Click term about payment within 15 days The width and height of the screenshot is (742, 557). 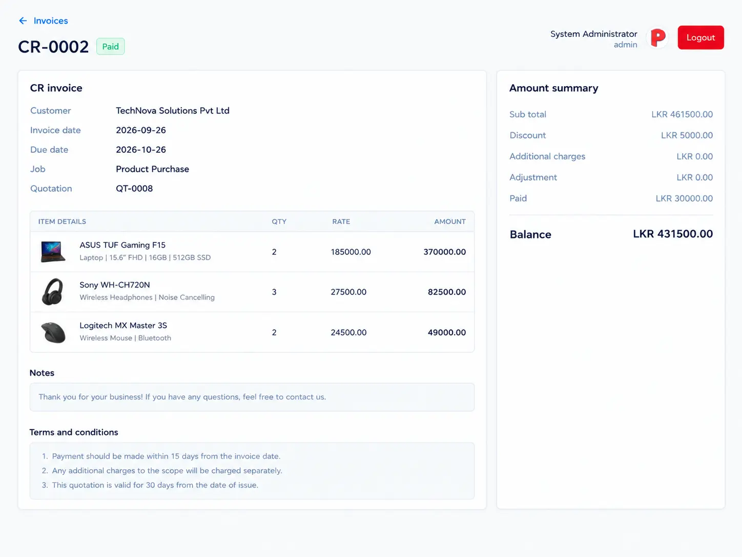click(166, 456)
